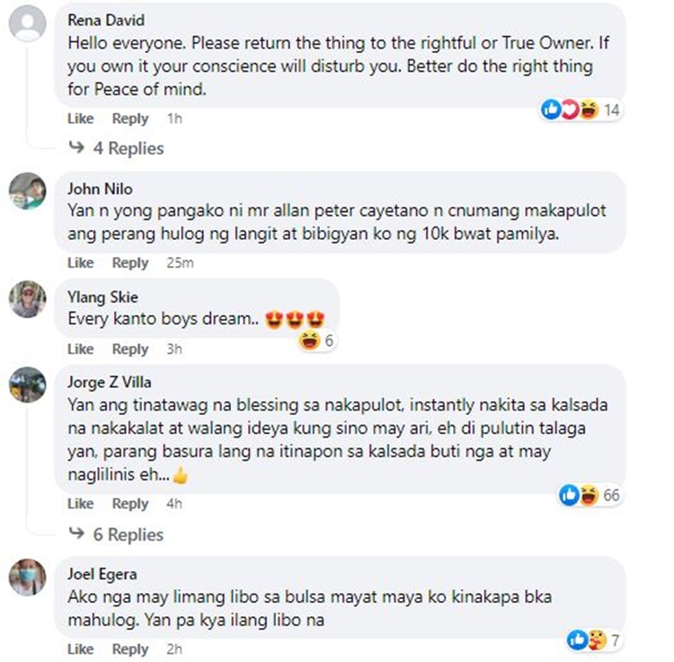This screenshot has height=662, width=674.
Task: View reaction emojis on Jorge Z Villa's comment
Action: point(590,495)
